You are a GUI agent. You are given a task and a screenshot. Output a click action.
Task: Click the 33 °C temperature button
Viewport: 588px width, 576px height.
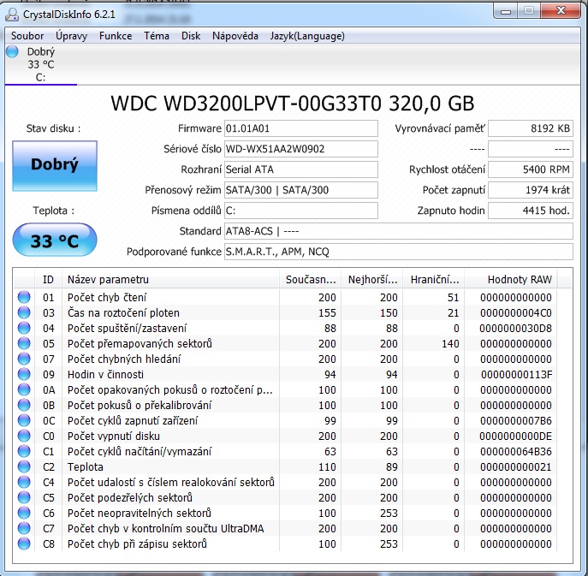point(55,240)
